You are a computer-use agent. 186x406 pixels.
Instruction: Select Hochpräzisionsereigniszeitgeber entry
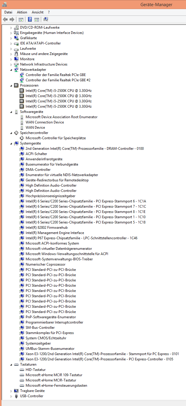(x=50, y=196)
